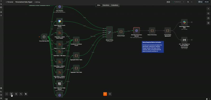Open the sidebar personal user icon

1,16
